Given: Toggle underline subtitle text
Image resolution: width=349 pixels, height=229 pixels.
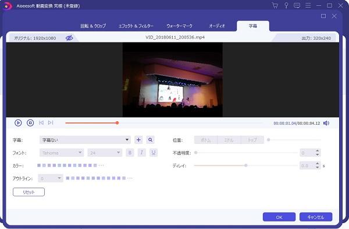Looking at the screenshot, I should (x=154, y=153).
